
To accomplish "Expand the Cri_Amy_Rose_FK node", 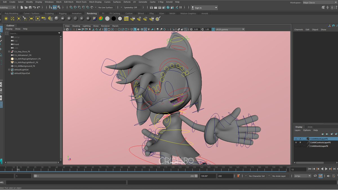I will pyautogui.click(x=9, y=52).
